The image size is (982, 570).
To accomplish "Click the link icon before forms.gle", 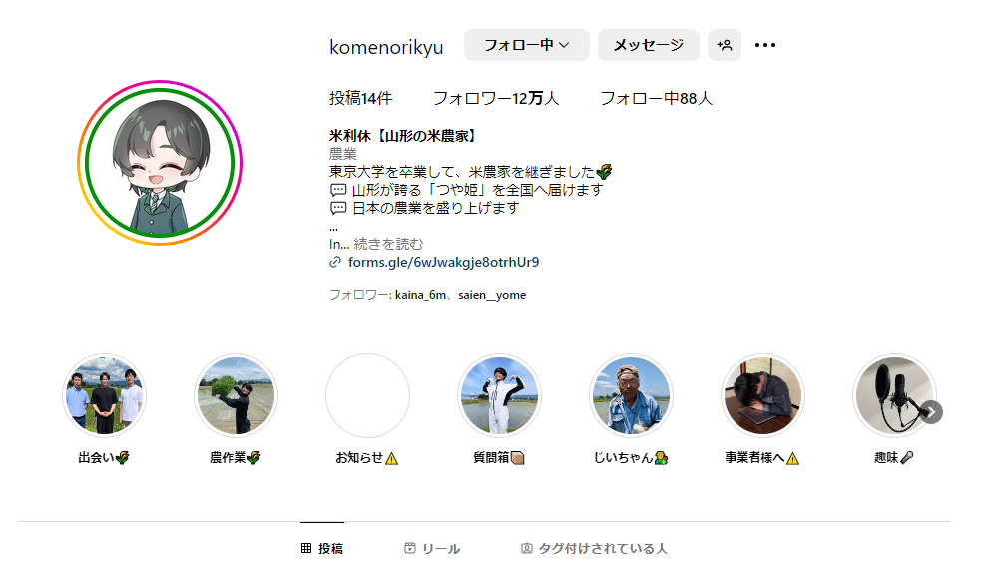I will point(335,262).
